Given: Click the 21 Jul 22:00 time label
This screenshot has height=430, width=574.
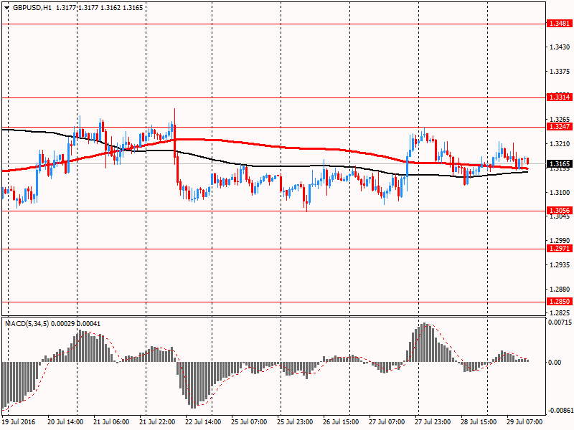Looking at the screenshot, I should click(x=157, y=421).
